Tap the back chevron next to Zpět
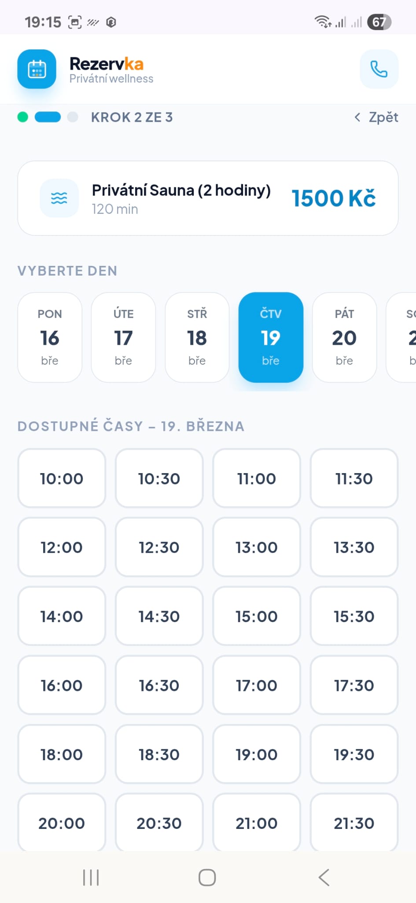 (x=357, y=117)
